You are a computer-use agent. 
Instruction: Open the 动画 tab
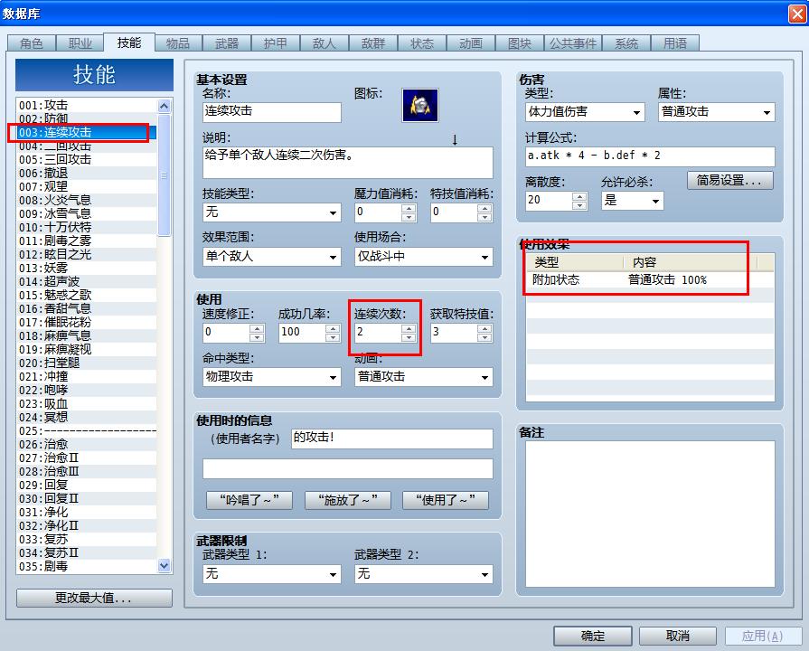[x=471, y=43]
